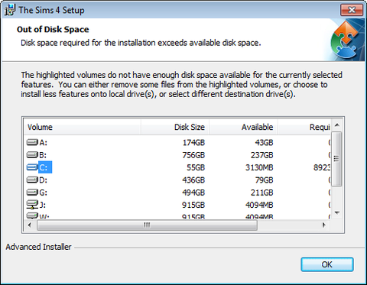This screenshot has width=367, height=285.
Task: Sort the list by Disk Size header
Action: pos(175,127)
